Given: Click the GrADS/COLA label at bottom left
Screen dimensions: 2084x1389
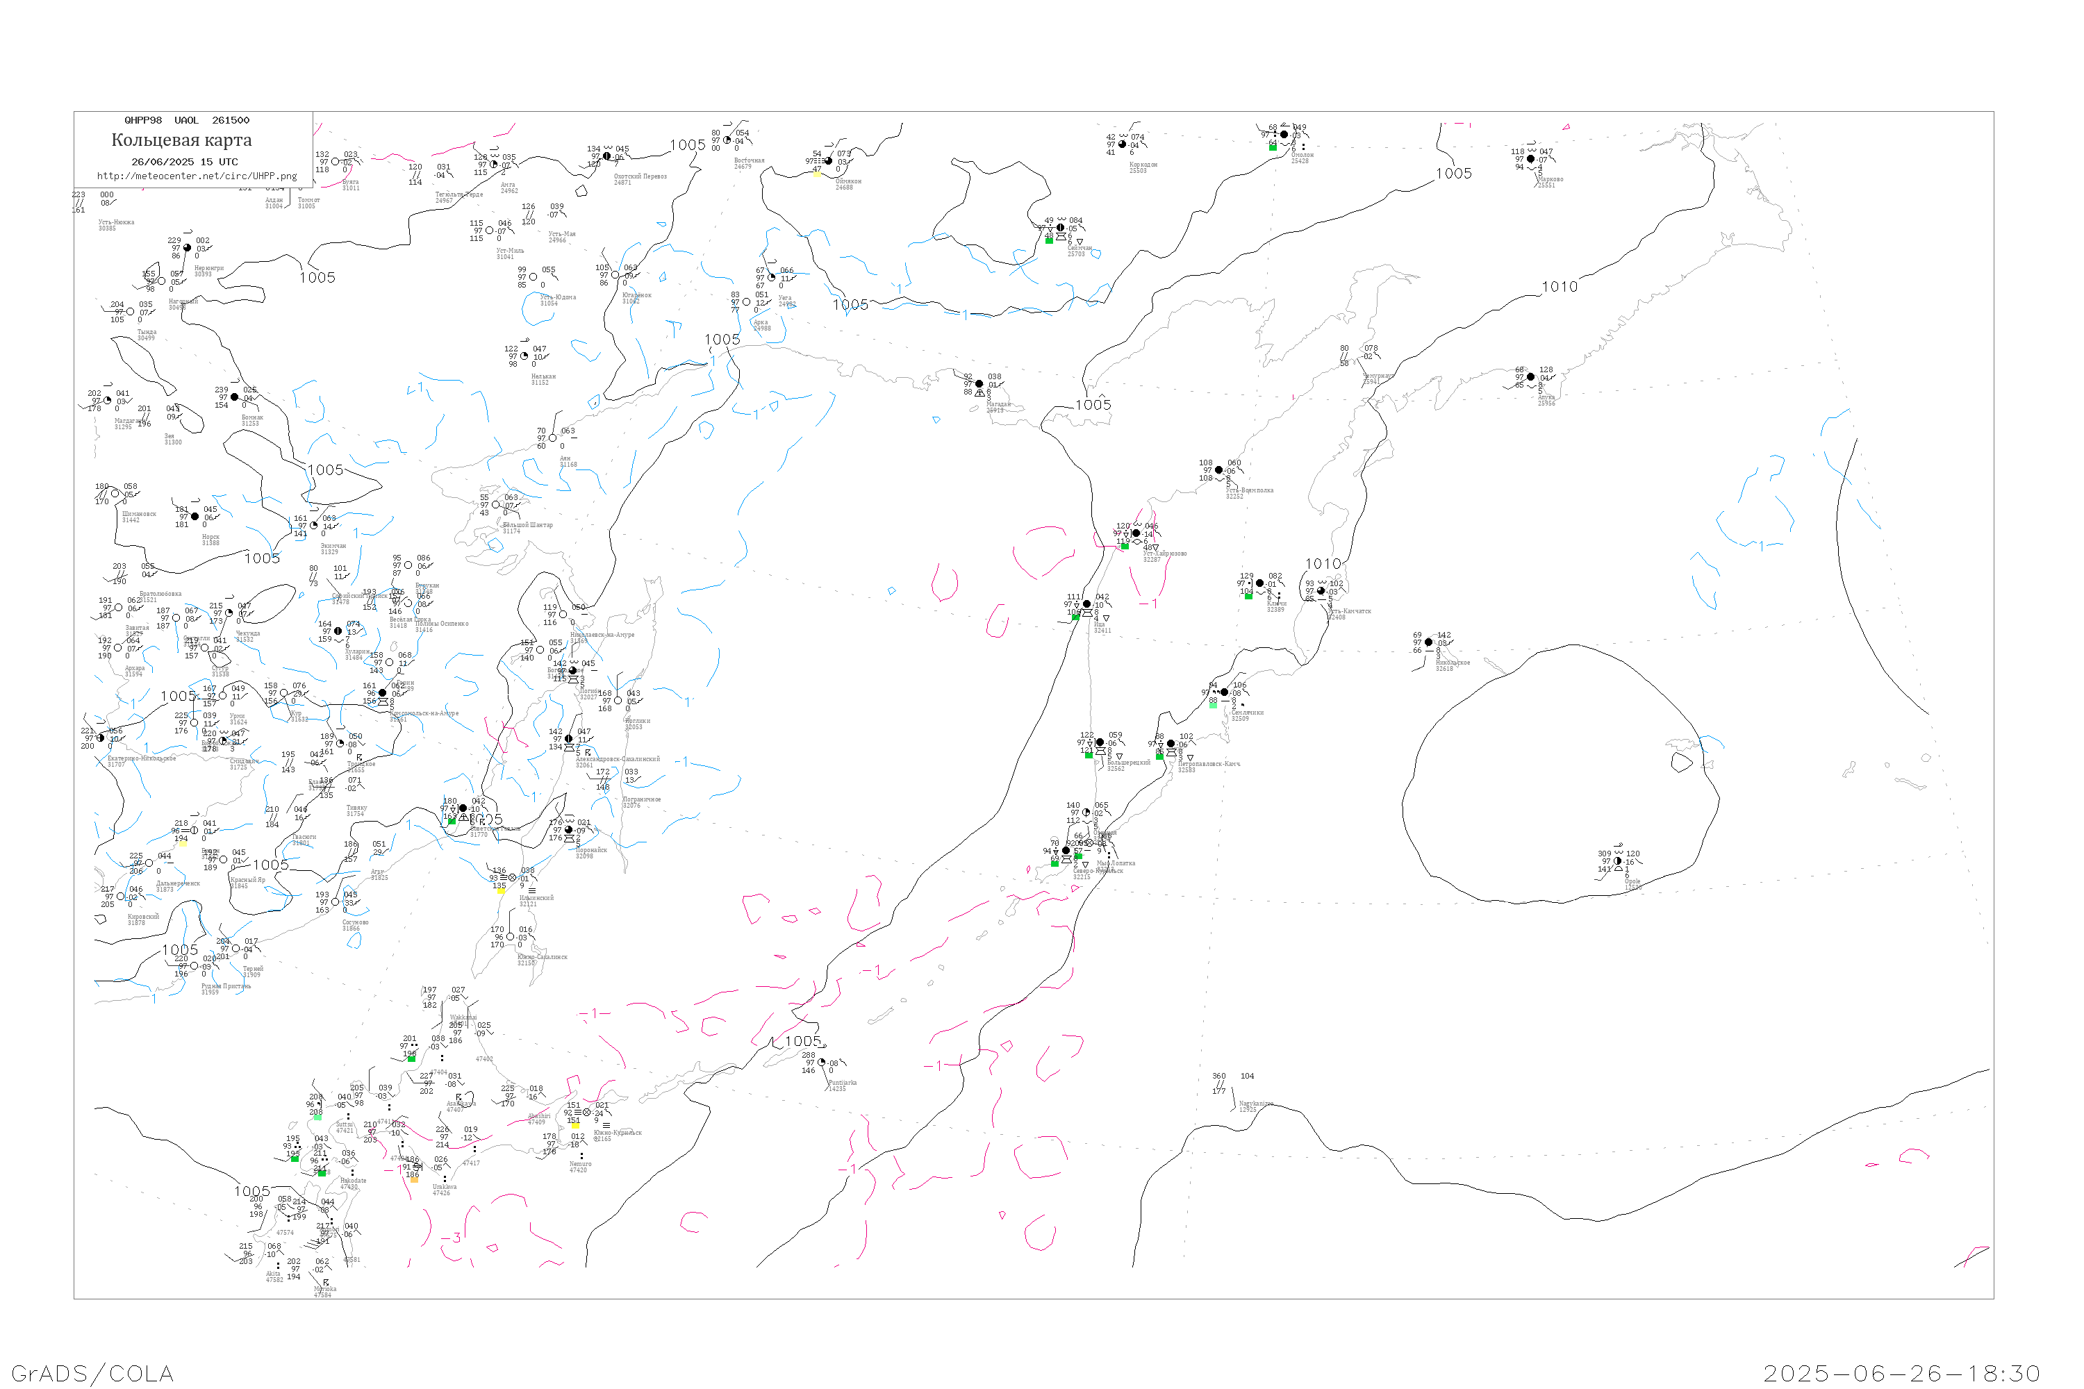Looking at the screenshot, I should (92, 1373).
